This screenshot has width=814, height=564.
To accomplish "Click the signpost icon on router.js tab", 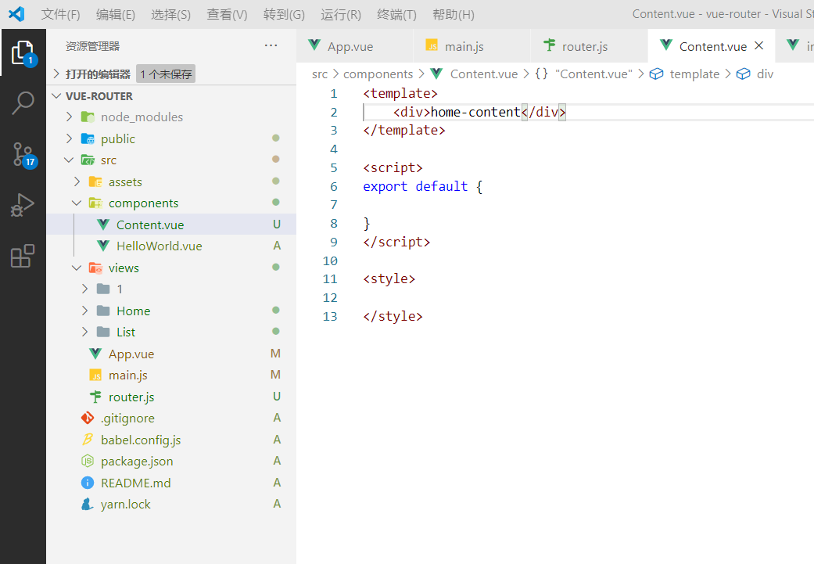I will point(549,45).
